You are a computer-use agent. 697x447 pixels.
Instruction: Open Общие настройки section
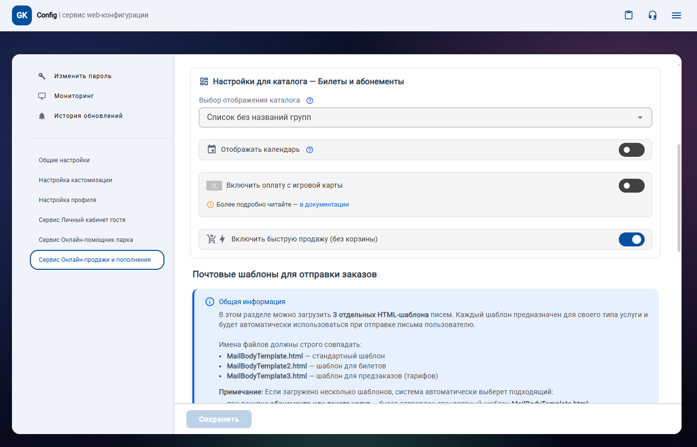(x=64, y=160)
